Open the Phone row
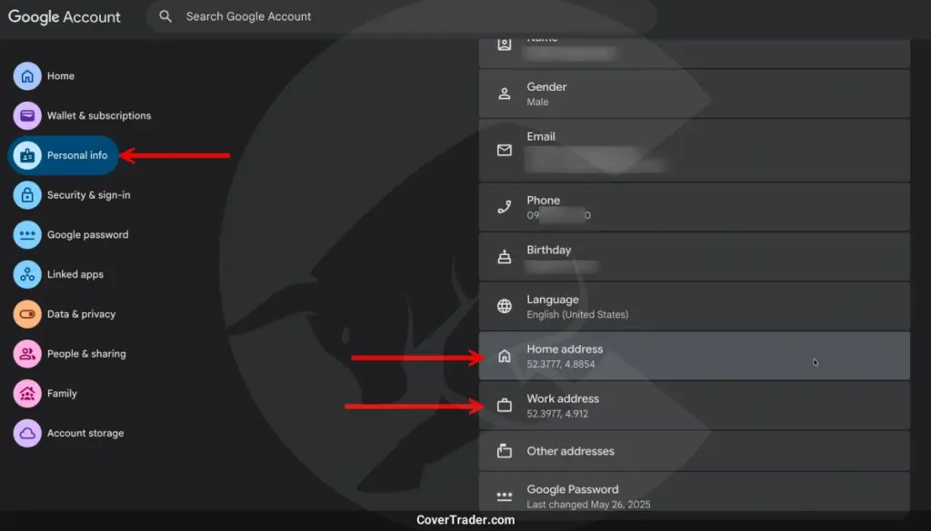The width and height of the screenshot is (931, 531). click(x=694, y=207)
